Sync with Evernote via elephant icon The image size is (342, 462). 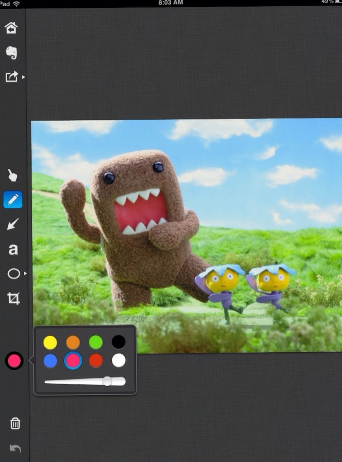point(12,53)
